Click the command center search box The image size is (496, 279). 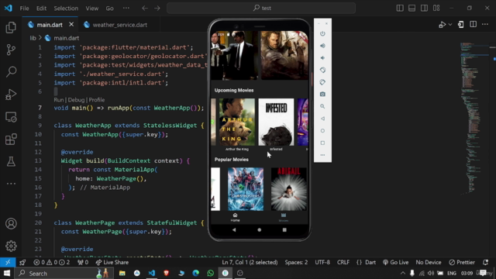click(x=261, y=9)
